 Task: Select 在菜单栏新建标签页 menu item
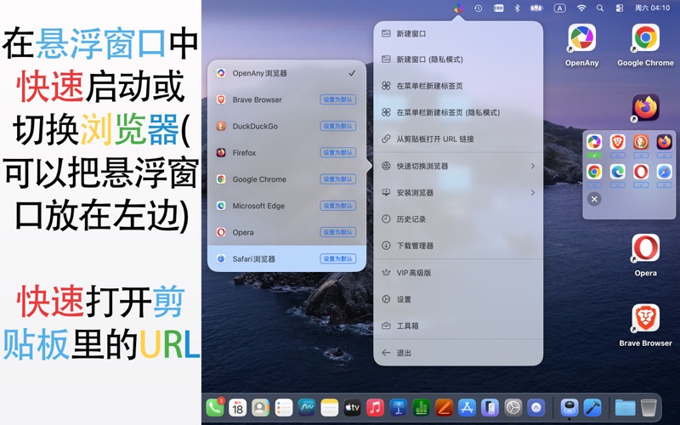click(x=458, y=86)
